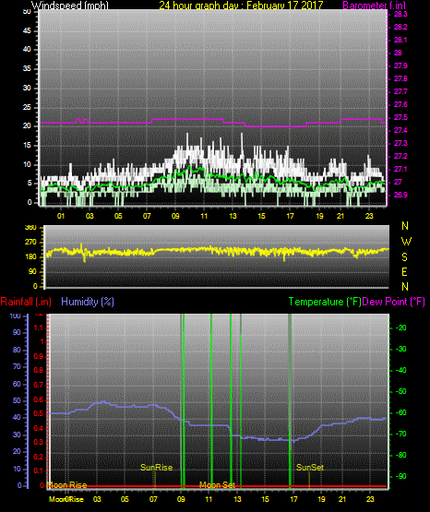Click the 'Dew Point (°F)' legend label
Image resolution: width=430 pixels, height=512 pixels.
[x=394, y=302]
